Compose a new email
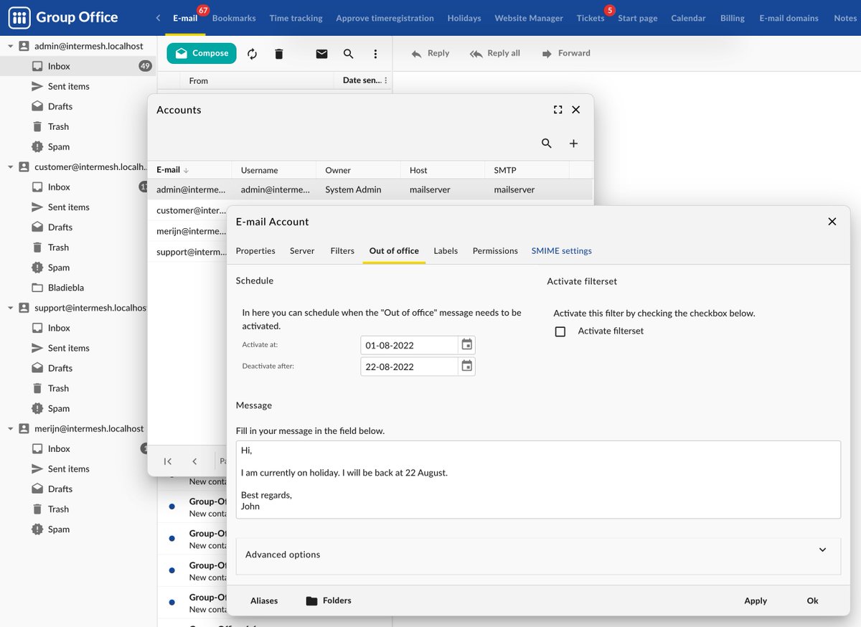The image size is (861, 627). (202, 53)
